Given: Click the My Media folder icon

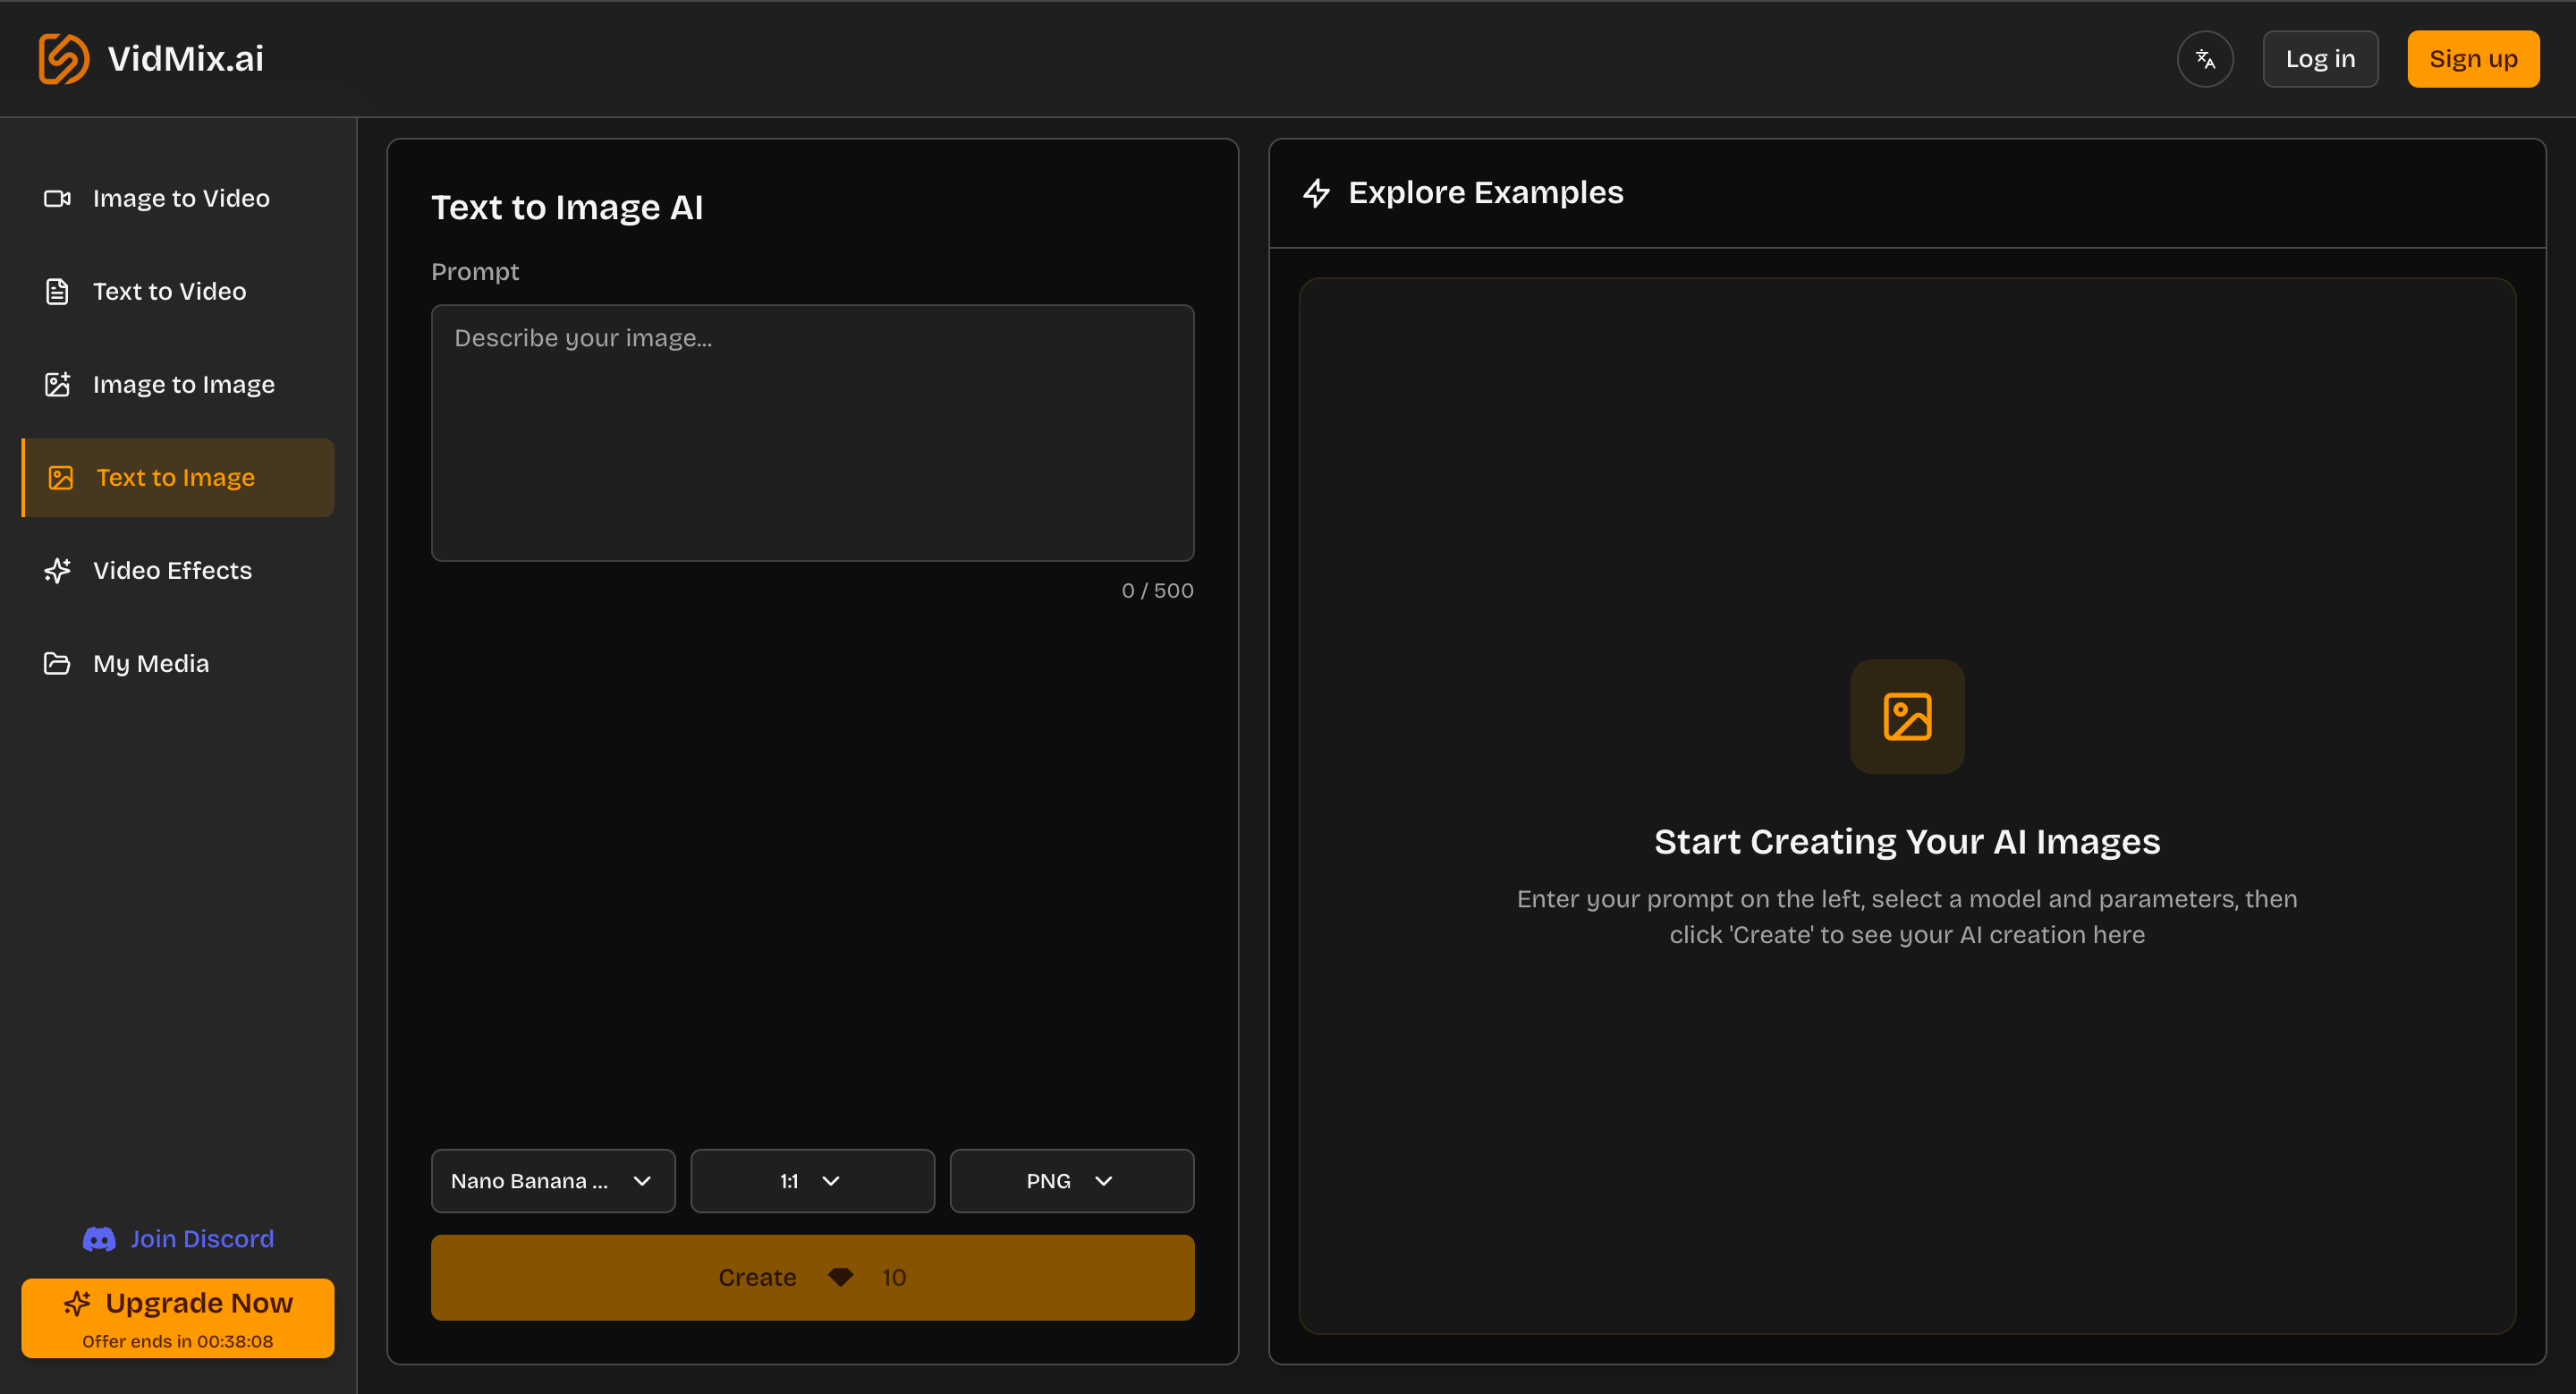Looking at the screenshot, I should [57, 663].
